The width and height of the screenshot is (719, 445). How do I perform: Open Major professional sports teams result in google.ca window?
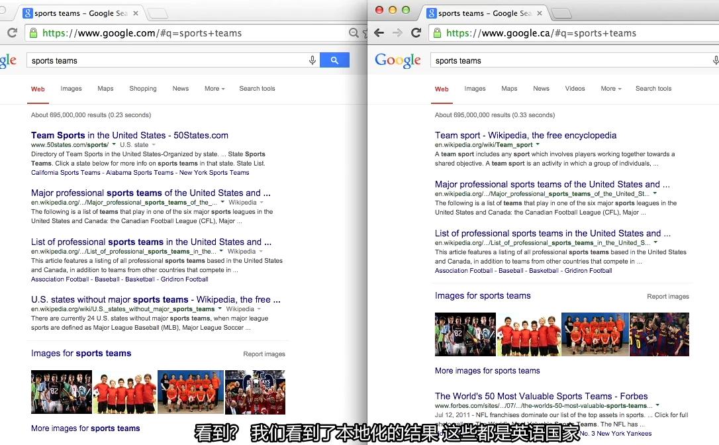(552, 184)
